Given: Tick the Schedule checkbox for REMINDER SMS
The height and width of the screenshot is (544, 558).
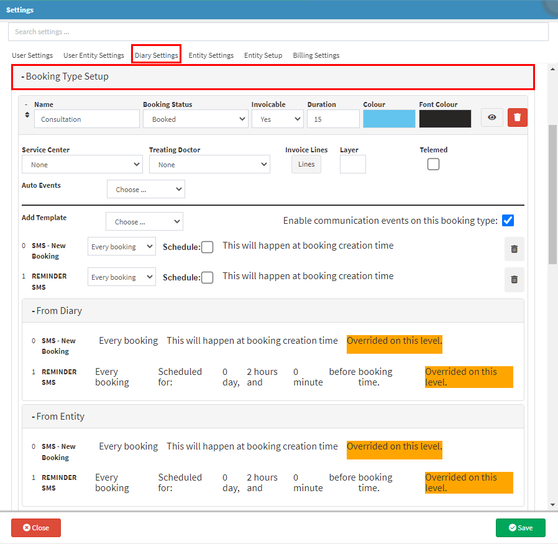Looking at the screenshot, I should [207, 277].
